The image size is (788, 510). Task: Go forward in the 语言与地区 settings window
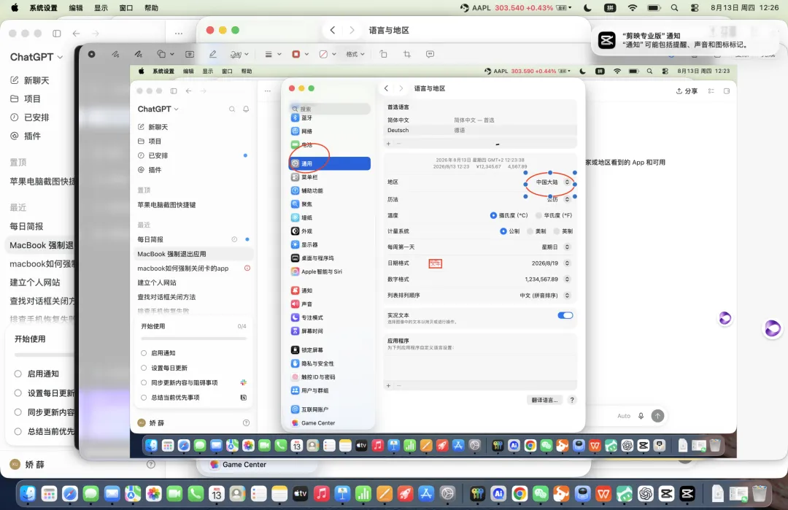tap(352, 30)
